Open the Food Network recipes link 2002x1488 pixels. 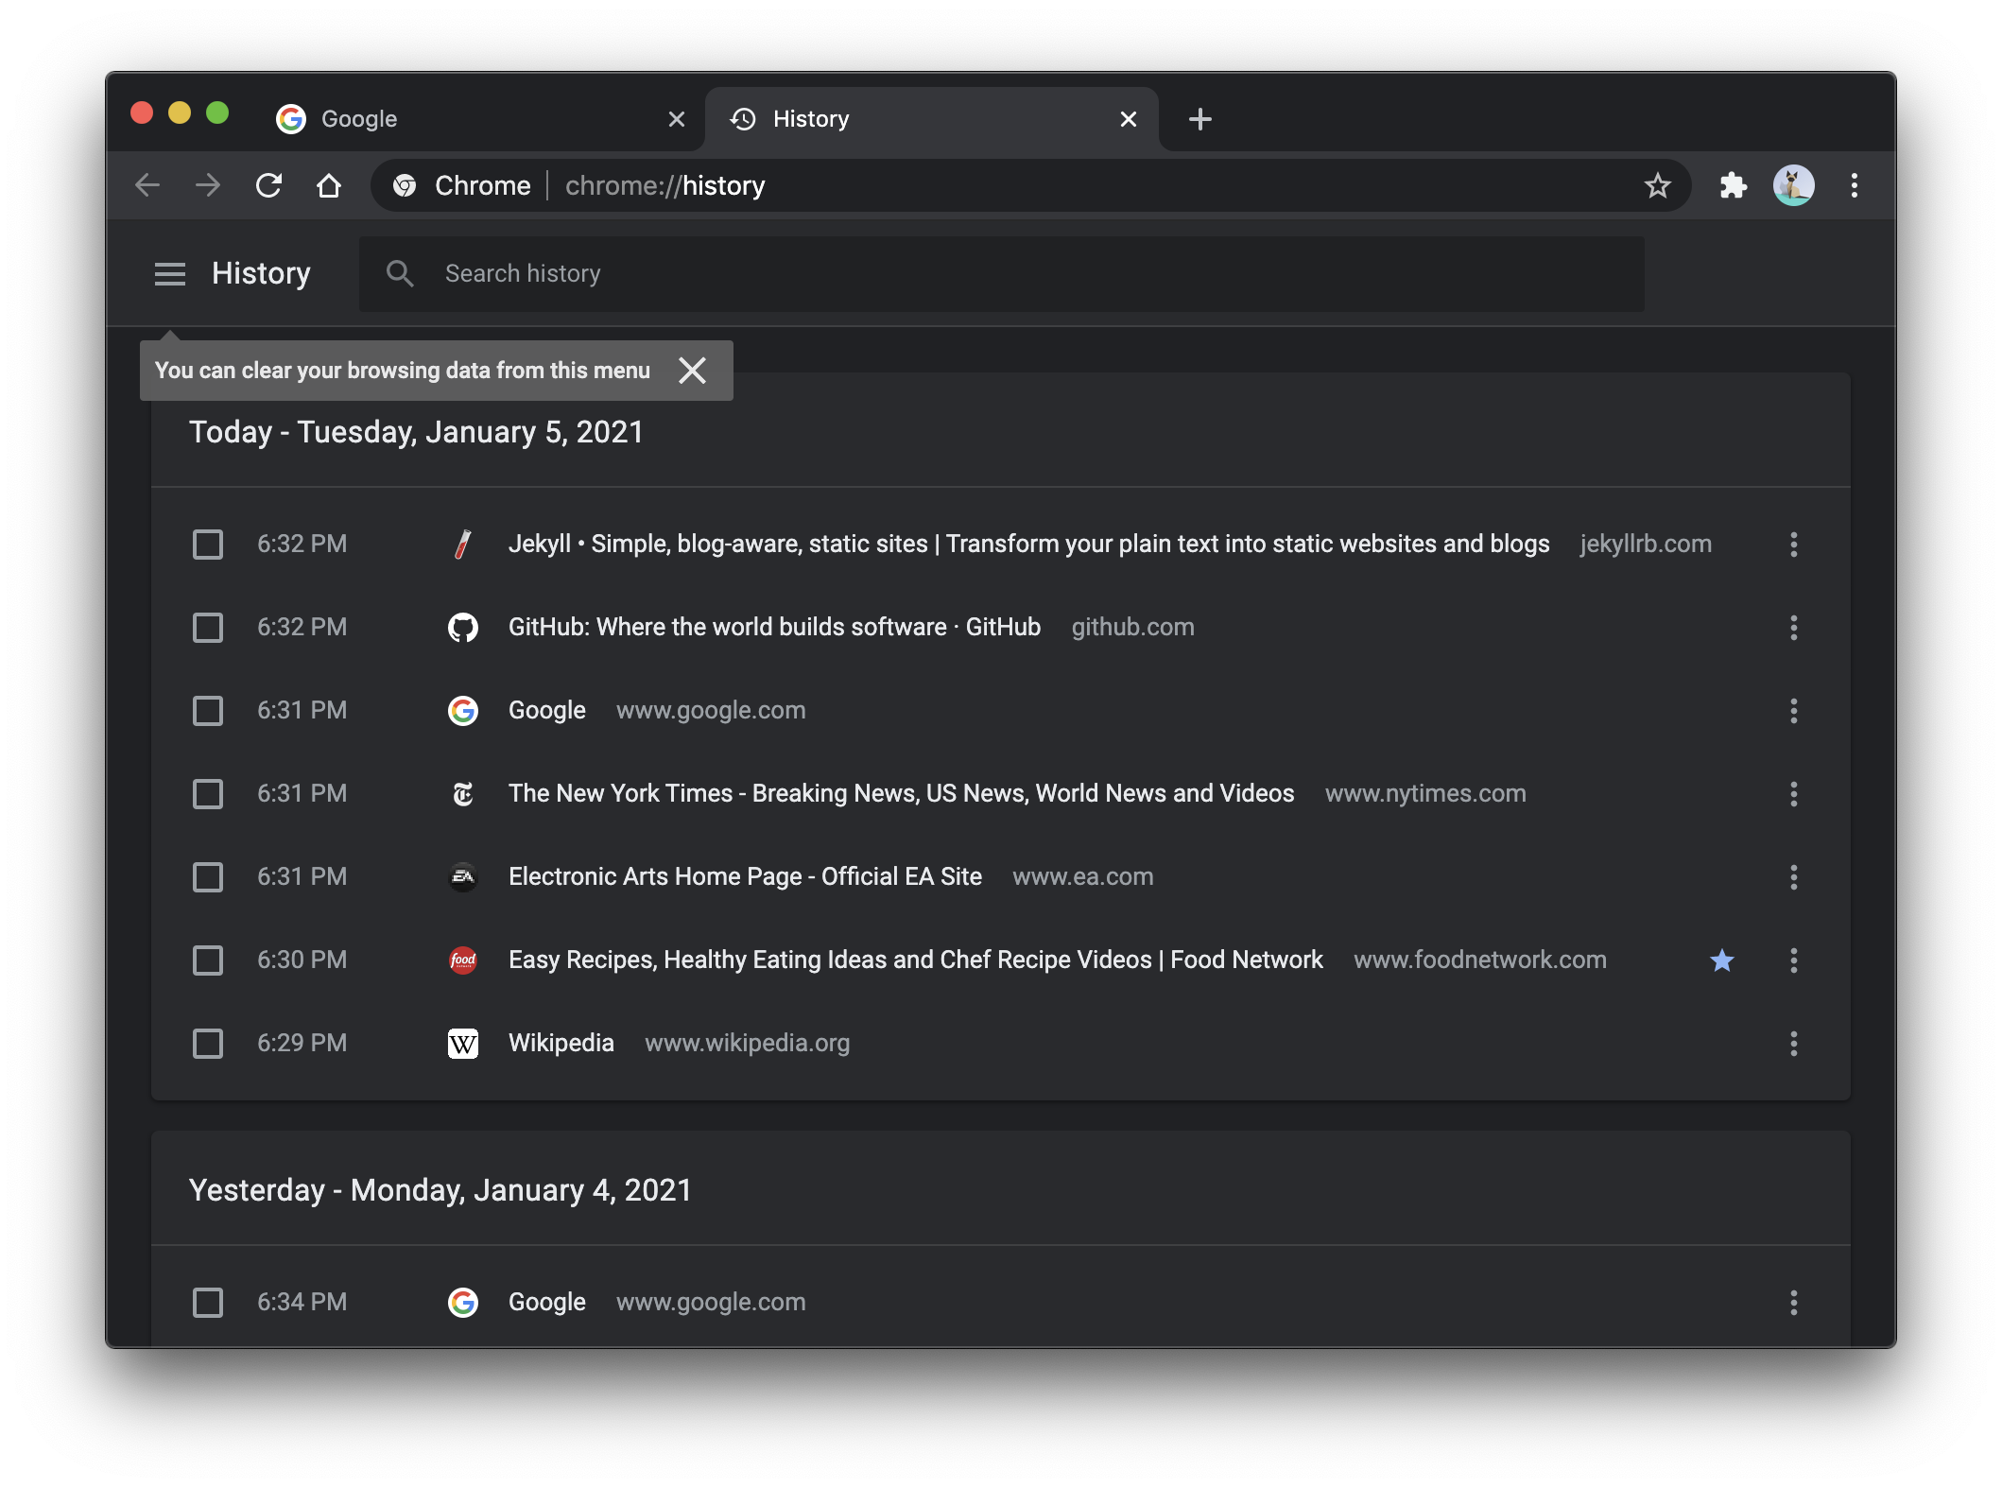tap(915, 960)
